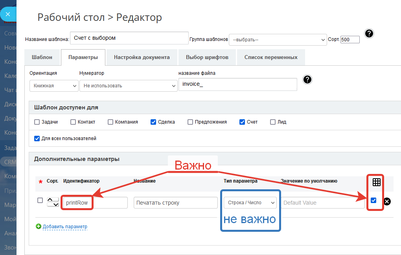Viewport: 401px width, 255px height.
Task: Click the Название шаблона input field
Action: pos(129,38)
